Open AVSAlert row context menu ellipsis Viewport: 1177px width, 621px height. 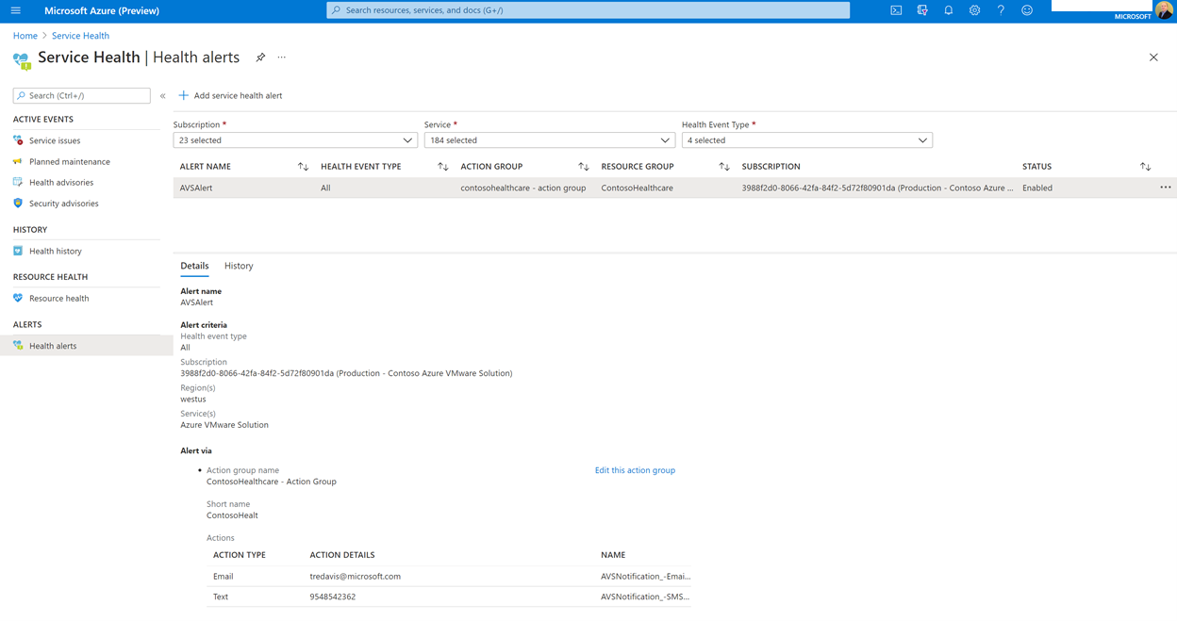coord(1166,188)
